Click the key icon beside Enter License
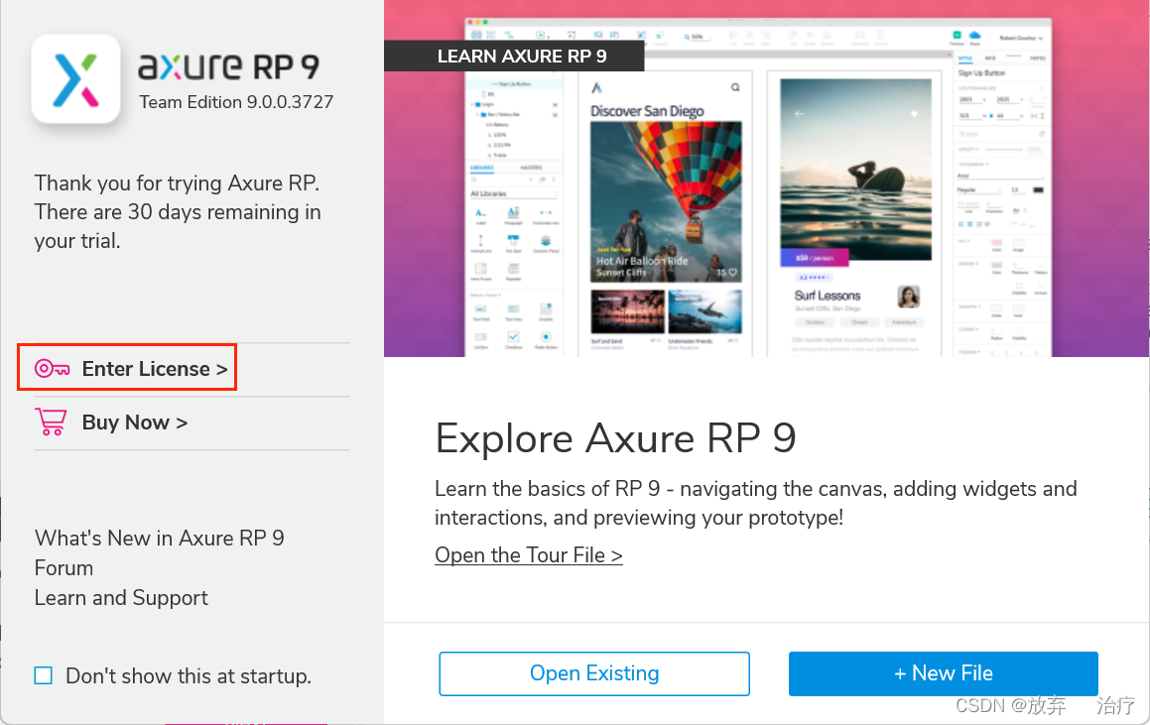The width and height of the screenshot is (1150, 725). click(50, 367)
